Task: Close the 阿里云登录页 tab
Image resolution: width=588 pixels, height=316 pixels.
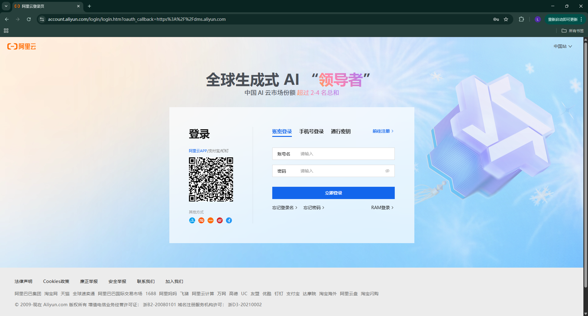Action: coord(78,6)
